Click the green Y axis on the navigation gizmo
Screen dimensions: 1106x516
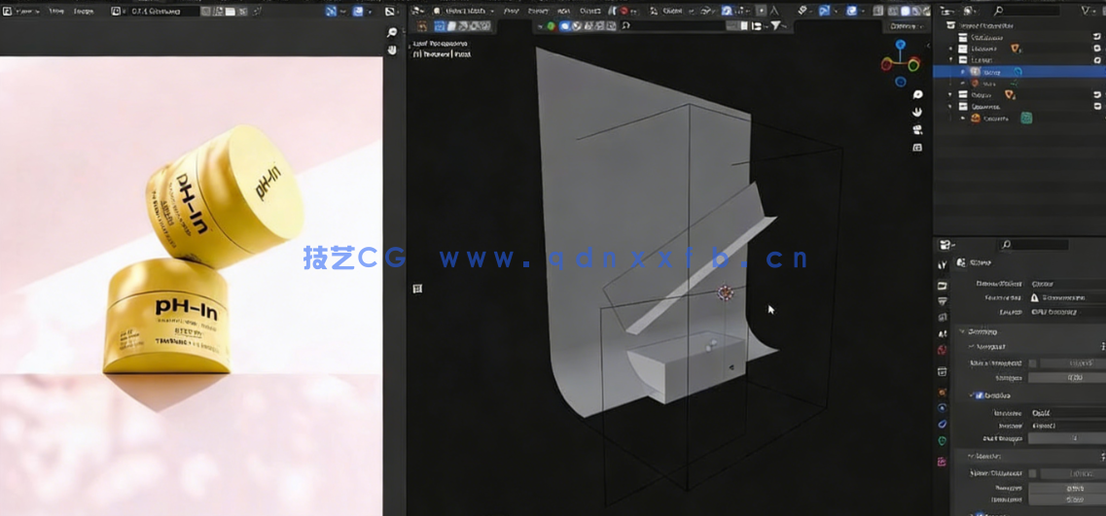[913, 66]
